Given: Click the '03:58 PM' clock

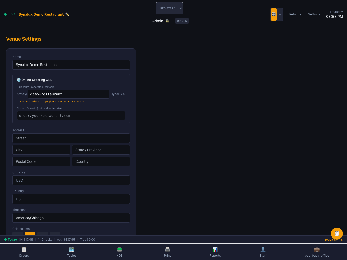Looking at the screenshot, I should point(335,17).
